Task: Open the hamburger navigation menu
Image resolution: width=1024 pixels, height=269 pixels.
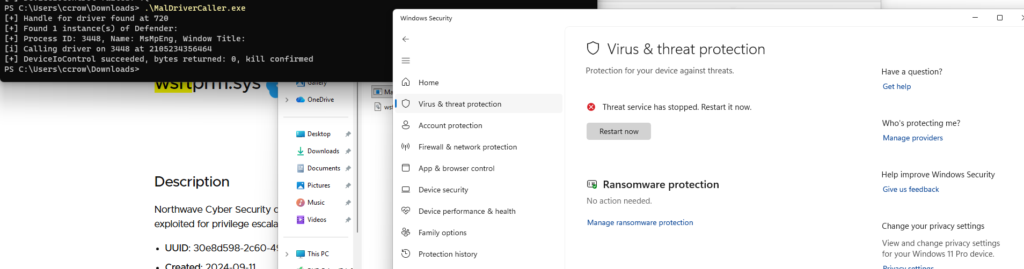Action: tap(406, 61)
